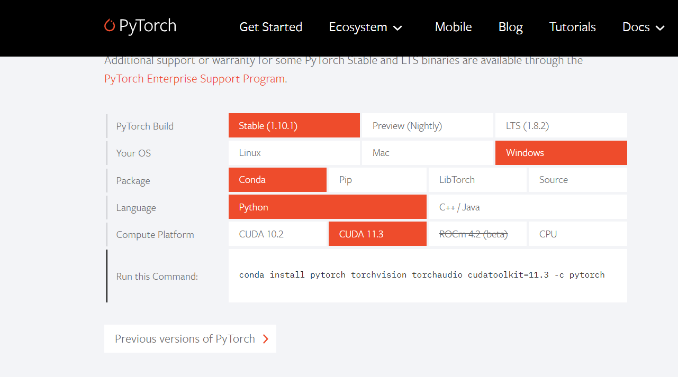Go to the Tutorials page

coord(572,27)
